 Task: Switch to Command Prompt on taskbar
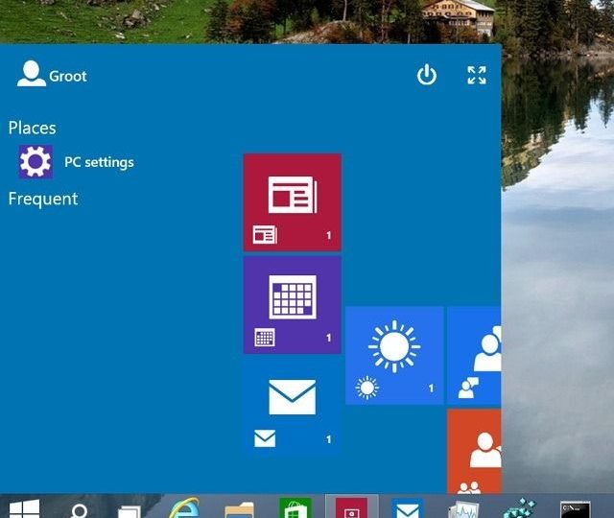click(575, 508)
